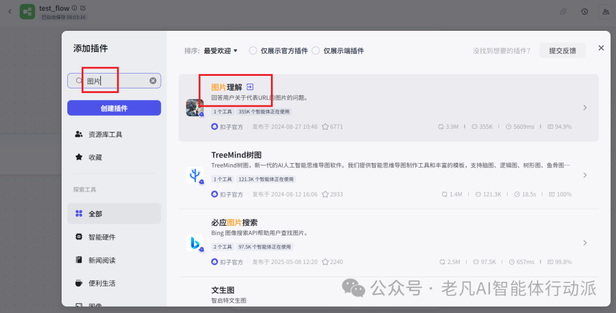The height and width of the screenshot is (313, 616).
Task: Open the 图片理解 plugin title
Action: coord(226,87)
